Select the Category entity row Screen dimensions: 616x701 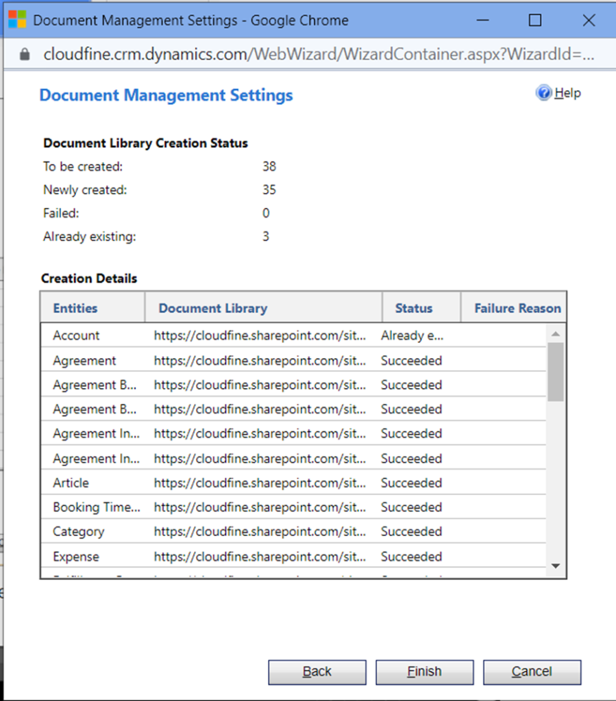pos(293,531)
